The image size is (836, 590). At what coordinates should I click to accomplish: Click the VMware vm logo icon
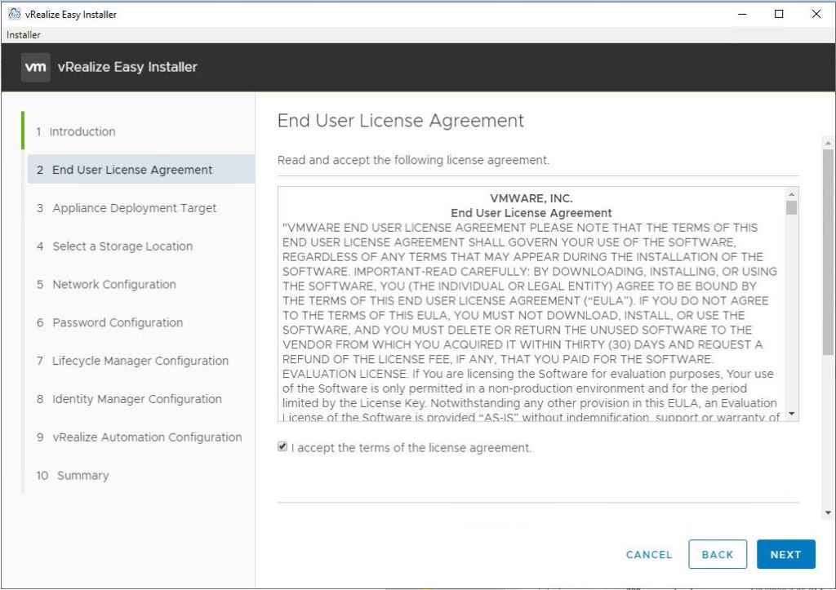(36, 67)
